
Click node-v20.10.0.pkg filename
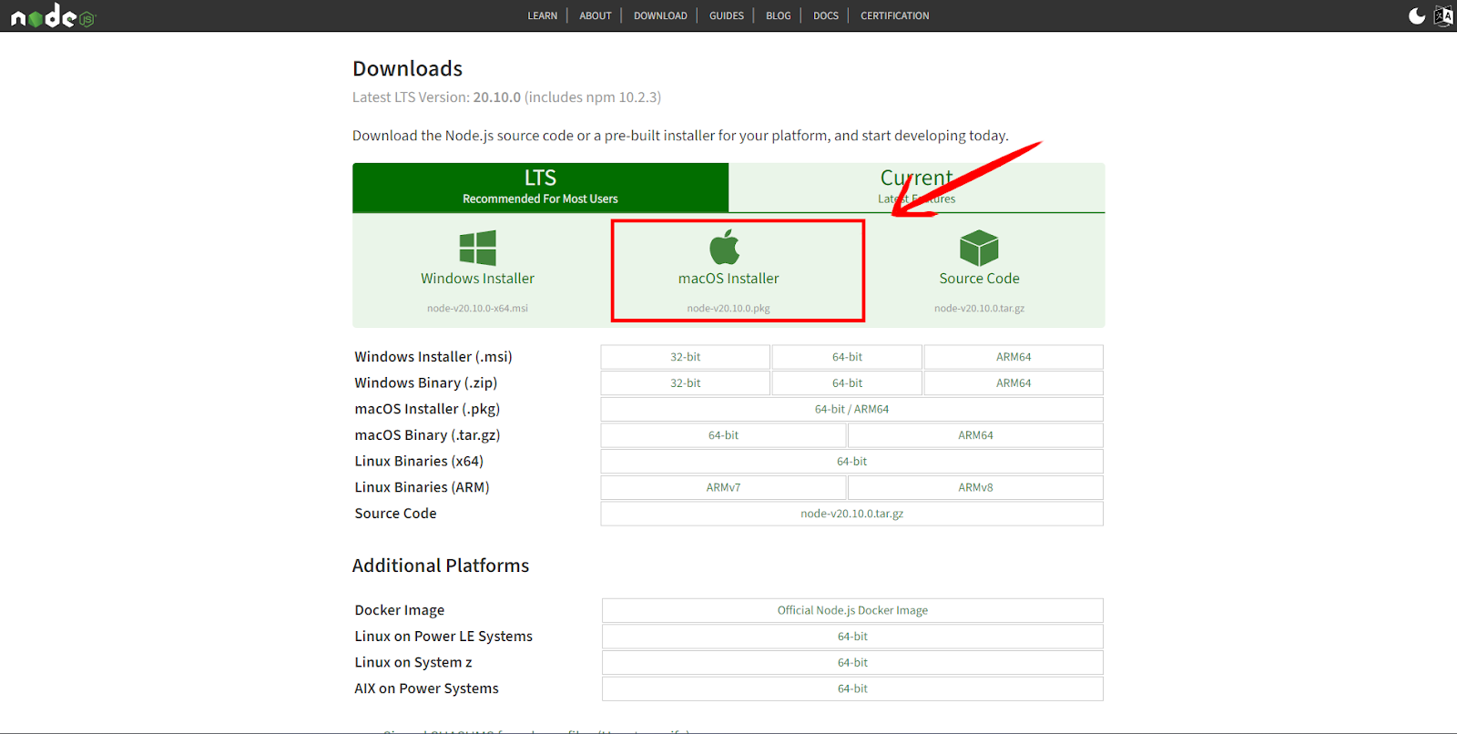coord(728,309)
